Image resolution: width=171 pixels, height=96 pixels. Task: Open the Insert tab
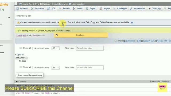pyautogui.click(x=78, y=9)
